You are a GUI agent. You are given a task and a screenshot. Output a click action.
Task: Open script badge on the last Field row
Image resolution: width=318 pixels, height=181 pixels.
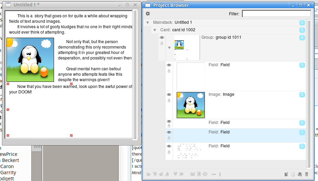click(x=302, y=146)
